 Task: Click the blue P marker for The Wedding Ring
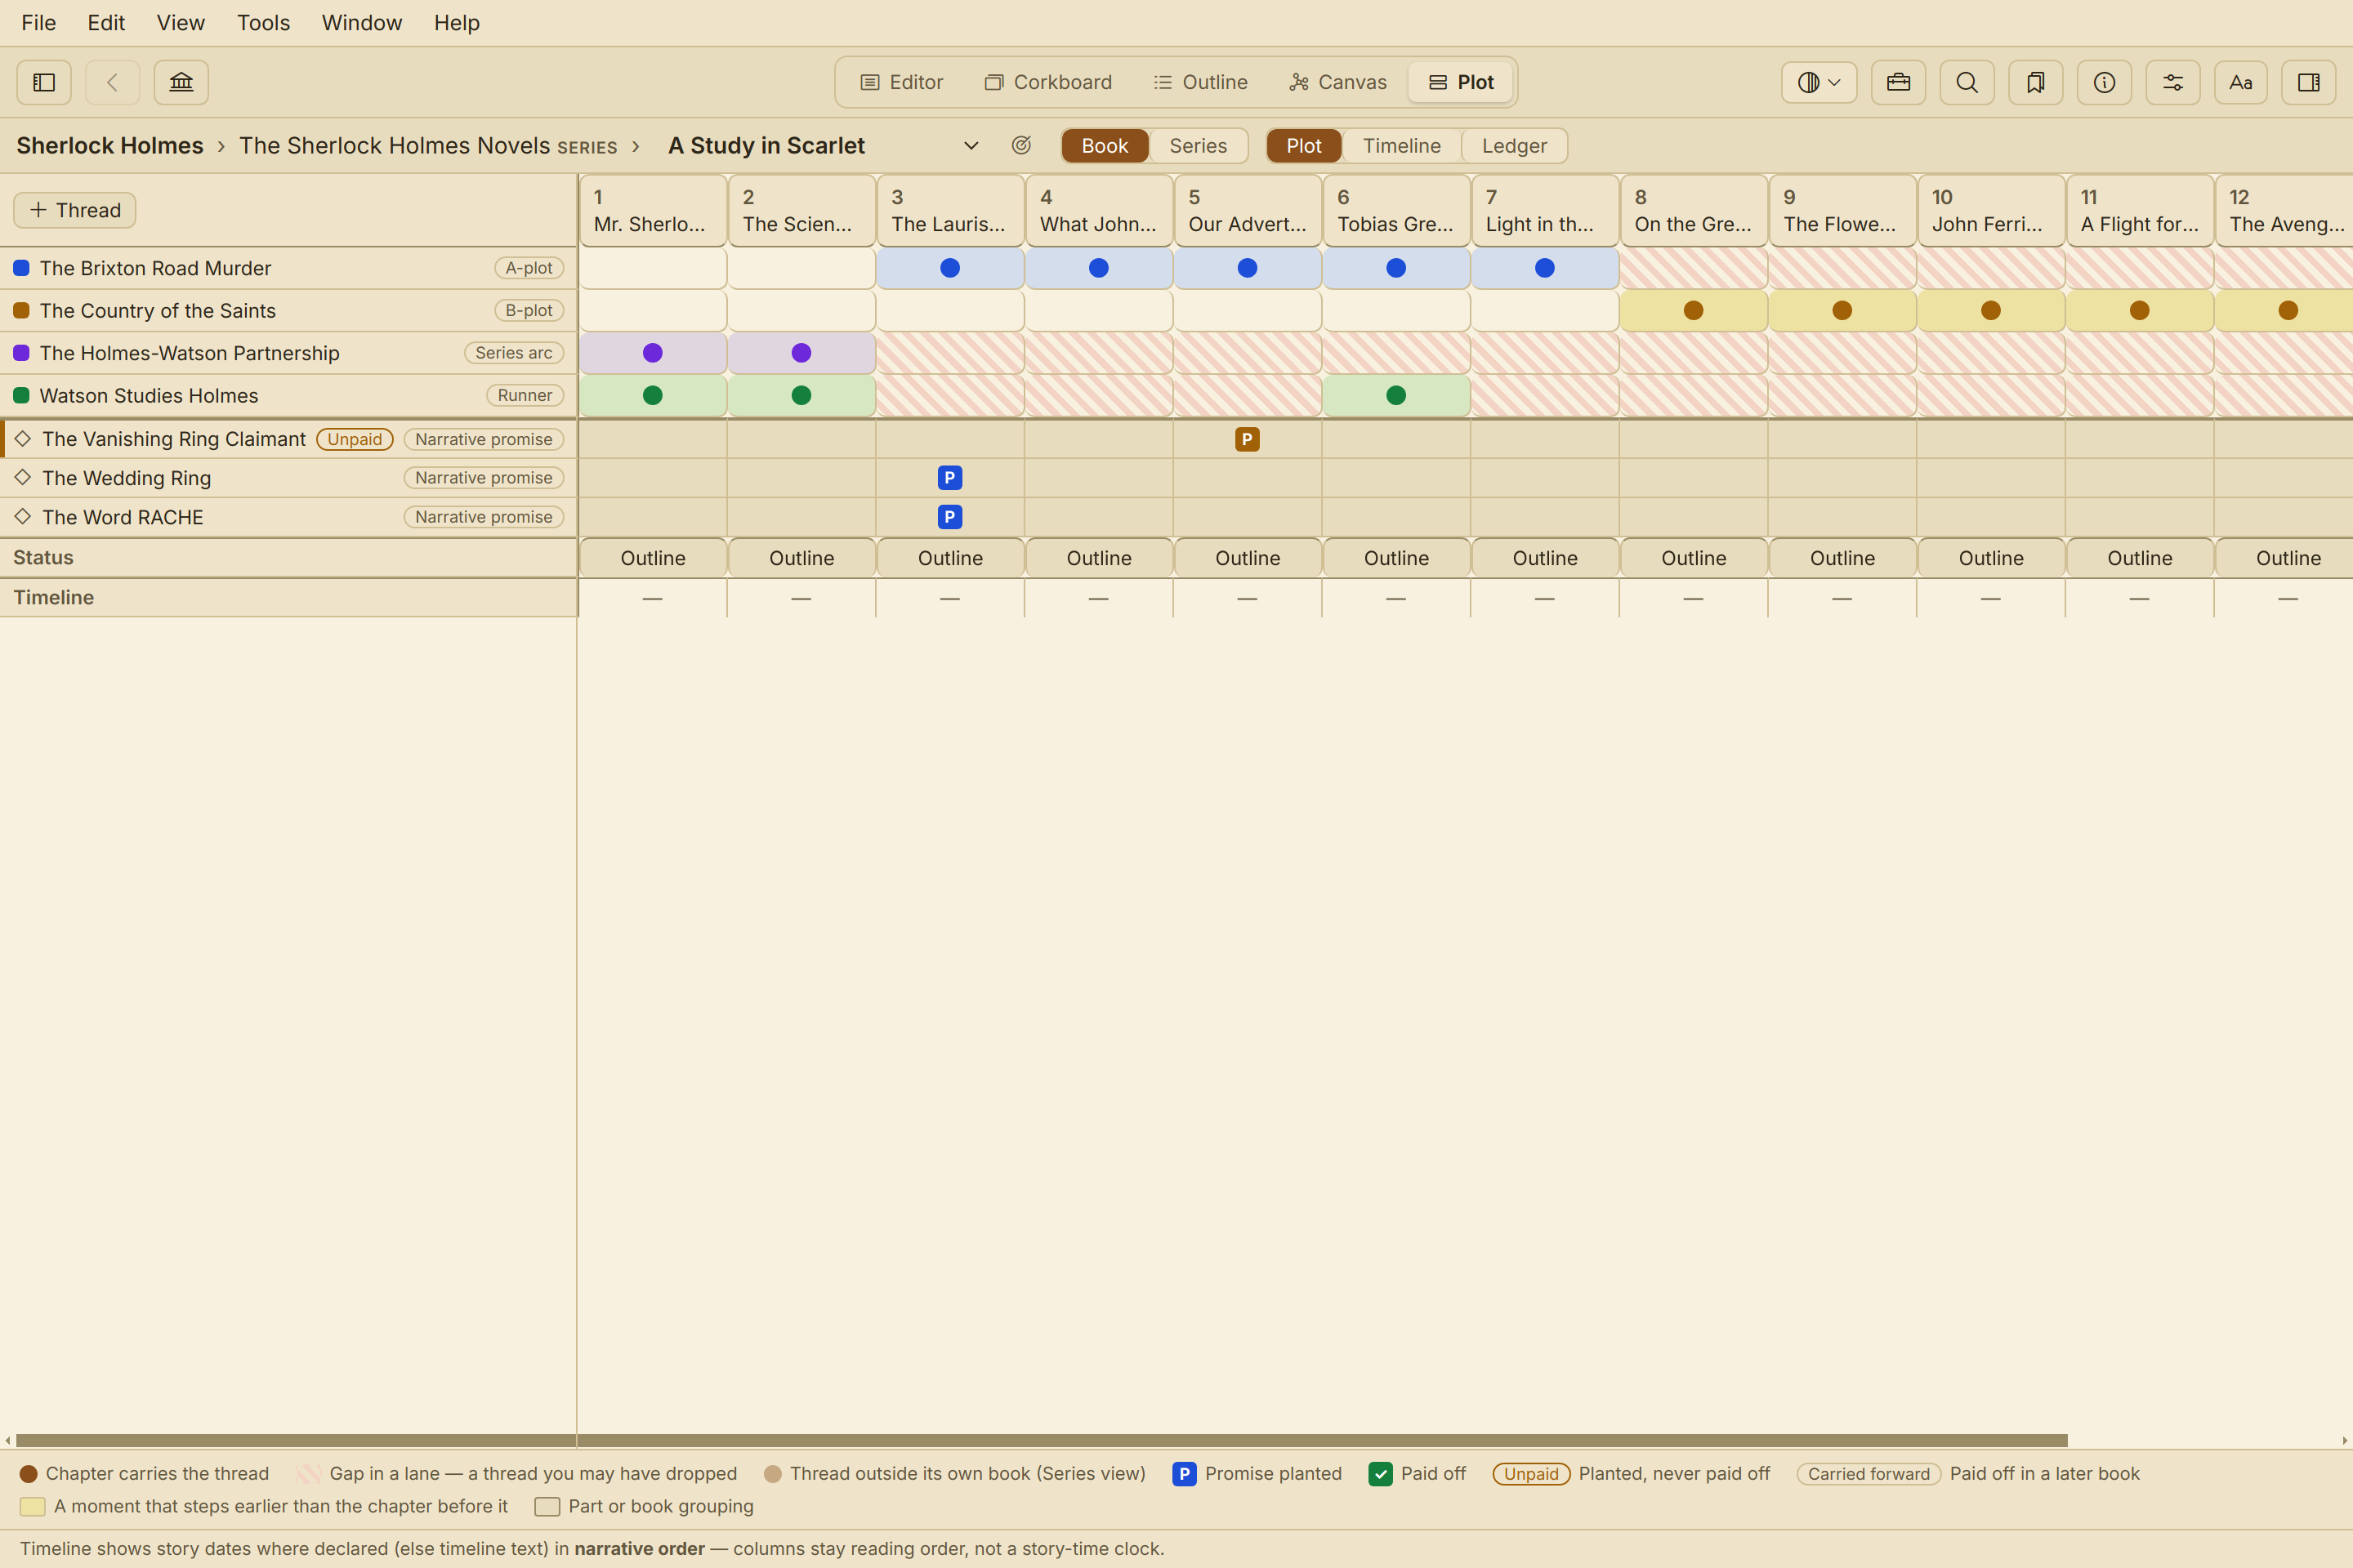(949, 478)
